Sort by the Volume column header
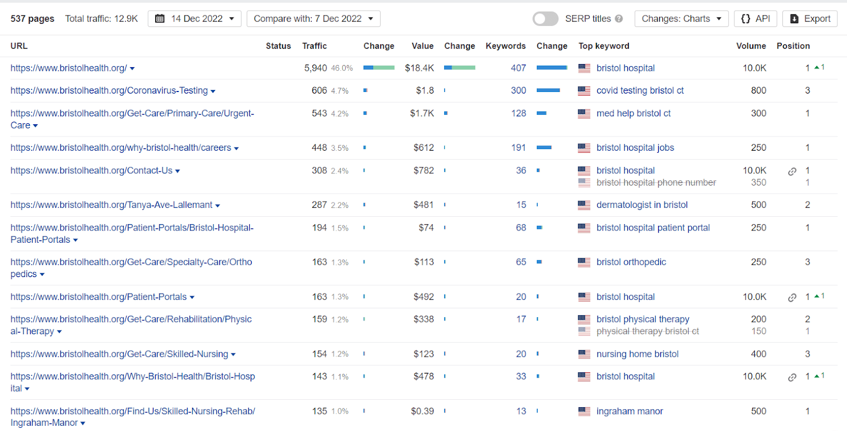847x431 pixels. coord(751,46)
